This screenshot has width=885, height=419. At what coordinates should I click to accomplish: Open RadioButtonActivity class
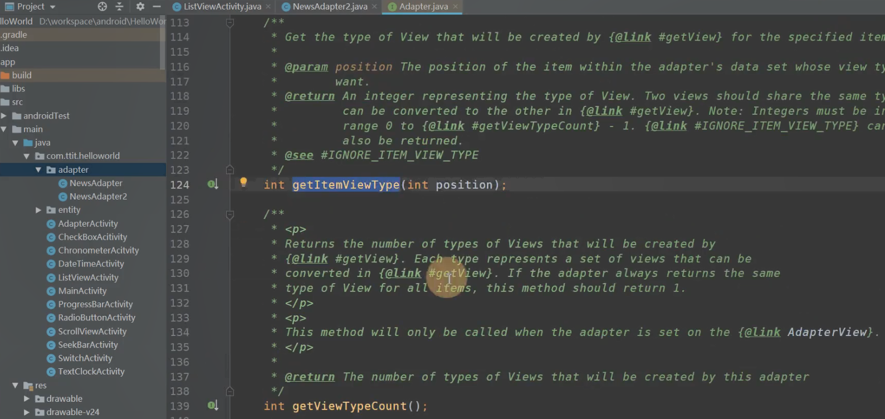pyautogui.click(x=97, y=318)
